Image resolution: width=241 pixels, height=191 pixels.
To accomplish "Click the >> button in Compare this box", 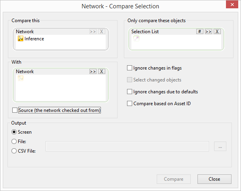I will (93, 32).
